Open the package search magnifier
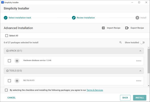The width and height of the screenshot is (150, 102). pos(120,42)
